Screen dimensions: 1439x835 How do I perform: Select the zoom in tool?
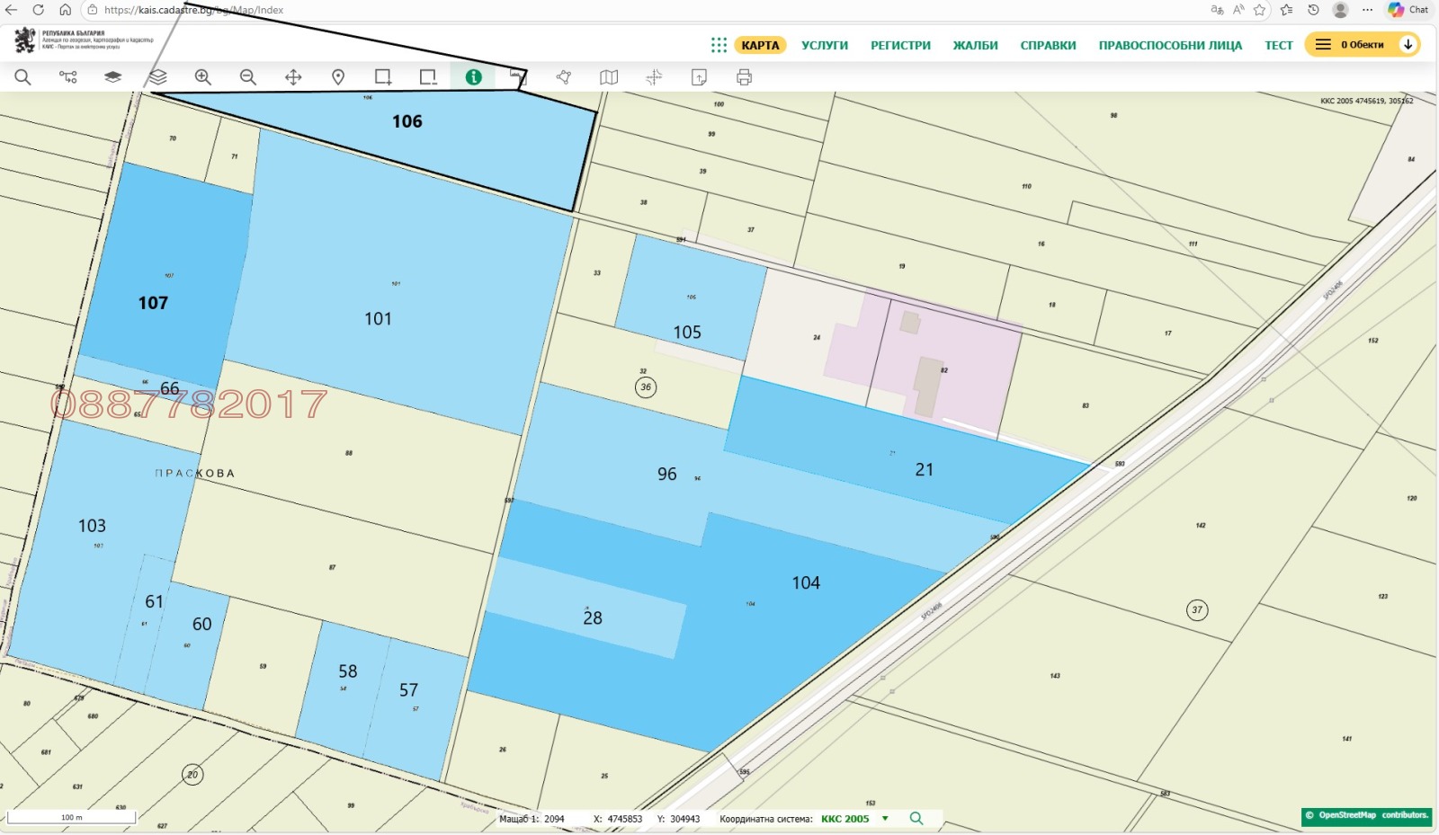coord(203,77)
